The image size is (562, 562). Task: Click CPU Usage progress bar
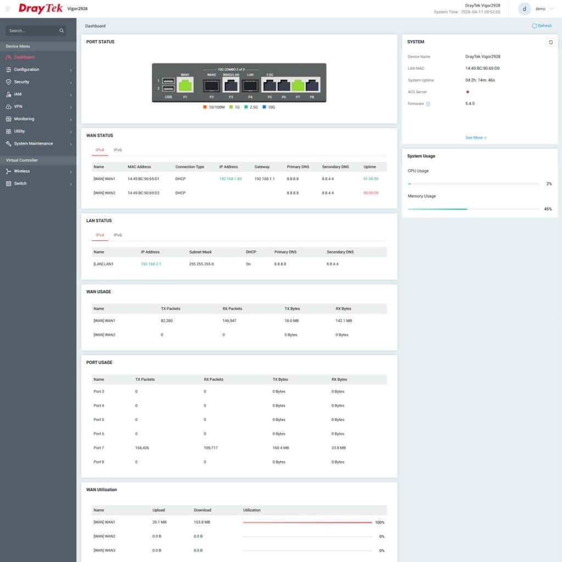[x=474, y=184]
